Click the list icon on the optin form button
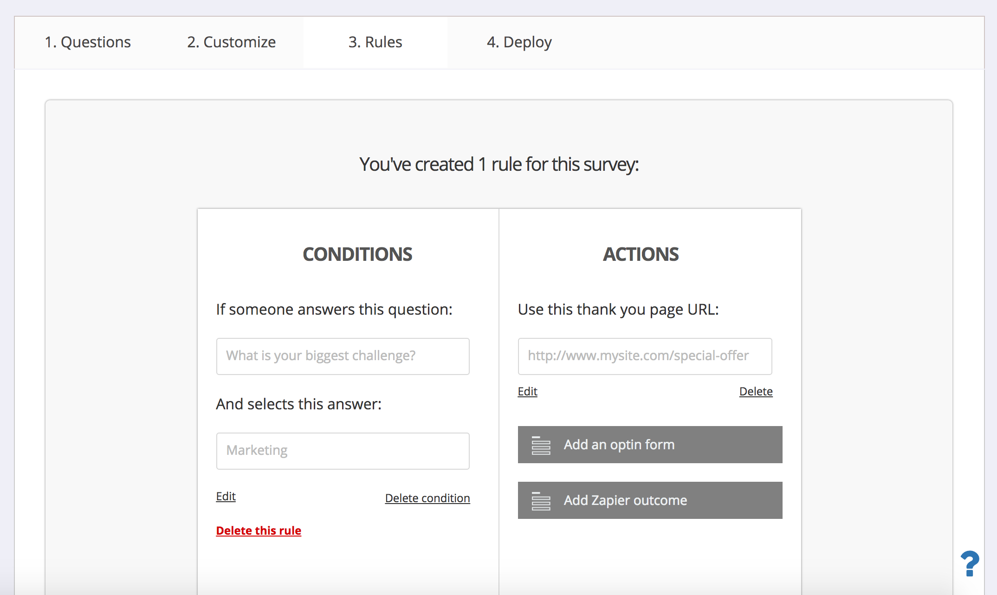This screenshot has width=997, height=595. click(541, 445)
